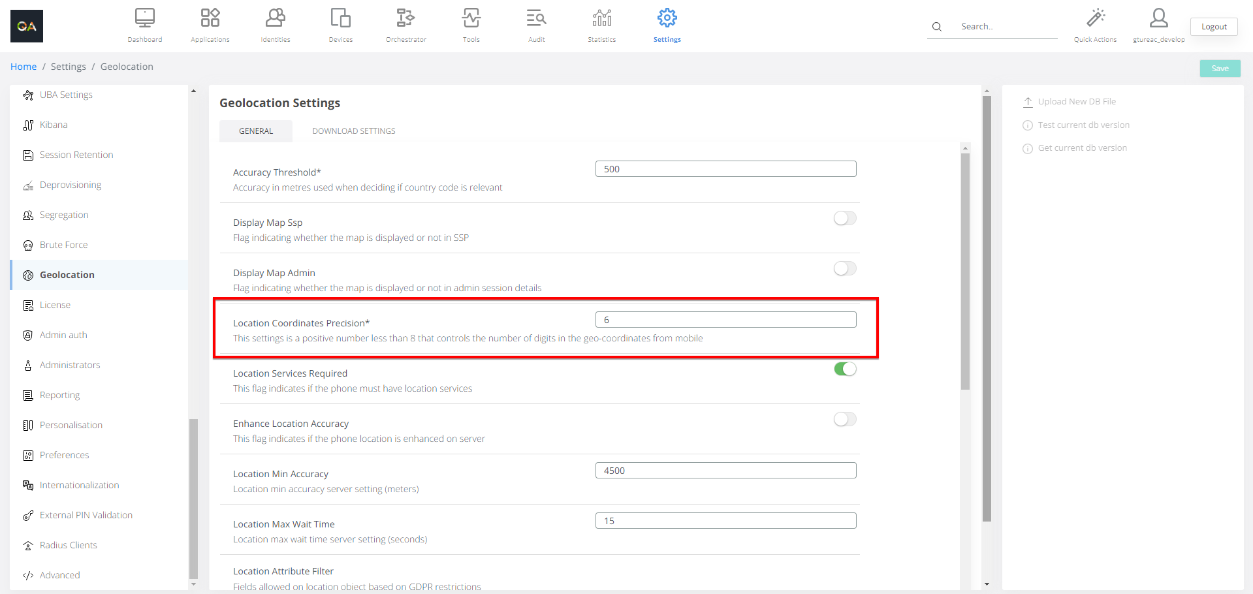Turn on Display Map Admin switch
This screenshot has height=594, width=1253.
pos(844,268)
